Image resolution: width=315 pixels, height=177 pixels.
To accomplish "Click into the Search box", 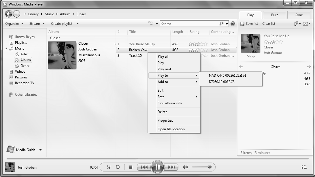I will click(190, 24).
